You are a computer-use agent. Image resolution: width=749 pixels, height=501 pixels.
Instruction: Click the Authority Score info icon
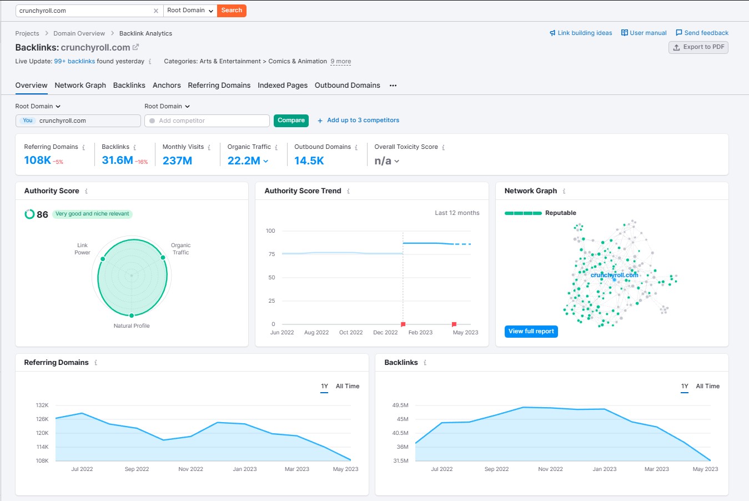tap(86, 191)
